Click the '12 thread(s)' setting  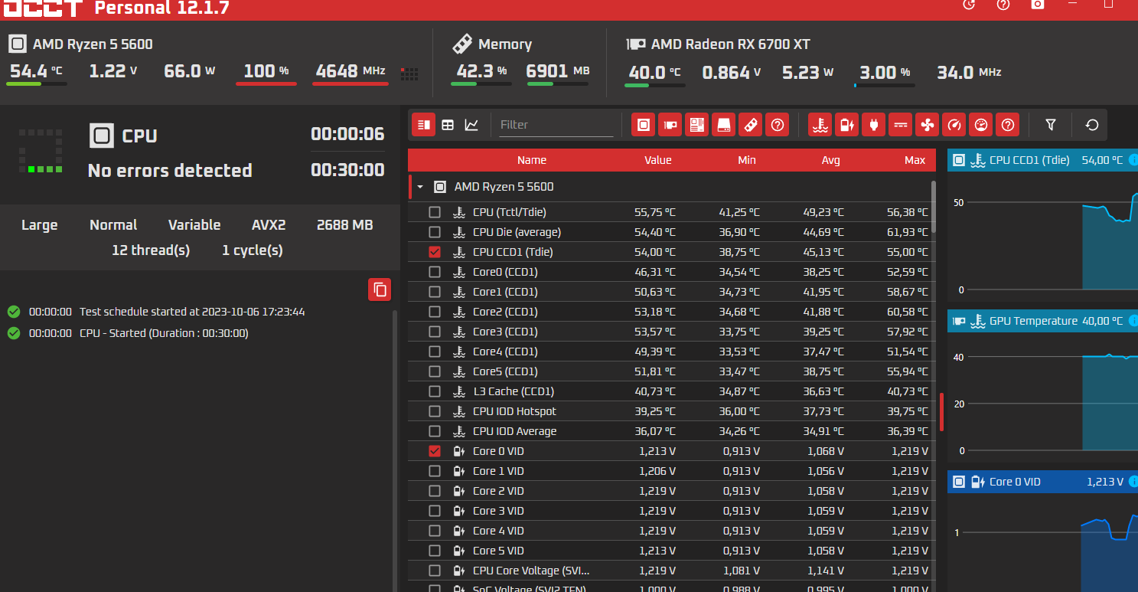pos(151,250)
